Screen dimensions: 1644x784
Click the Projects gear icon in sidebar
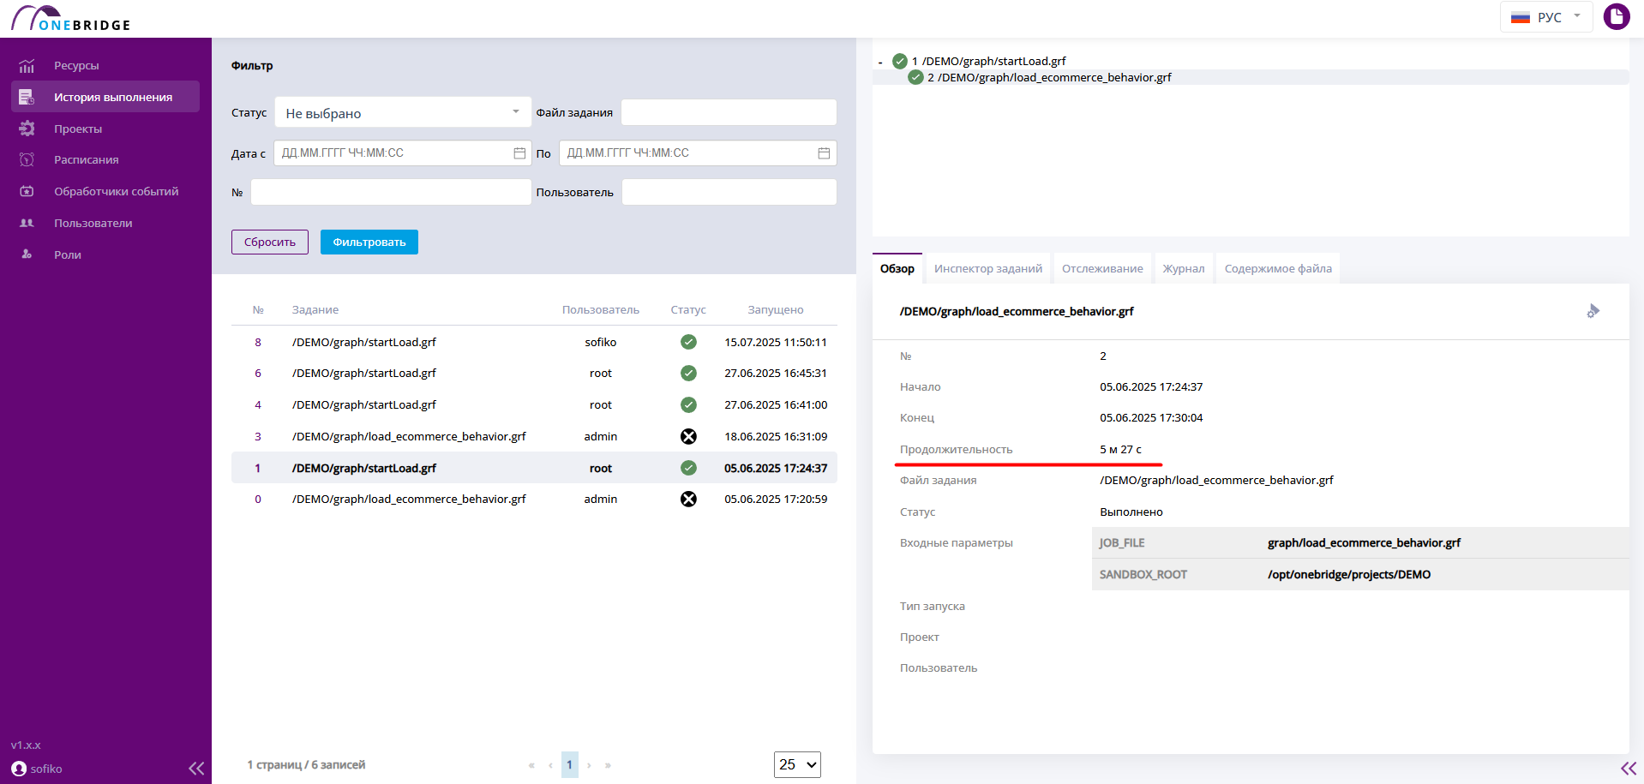coord(27,129)
